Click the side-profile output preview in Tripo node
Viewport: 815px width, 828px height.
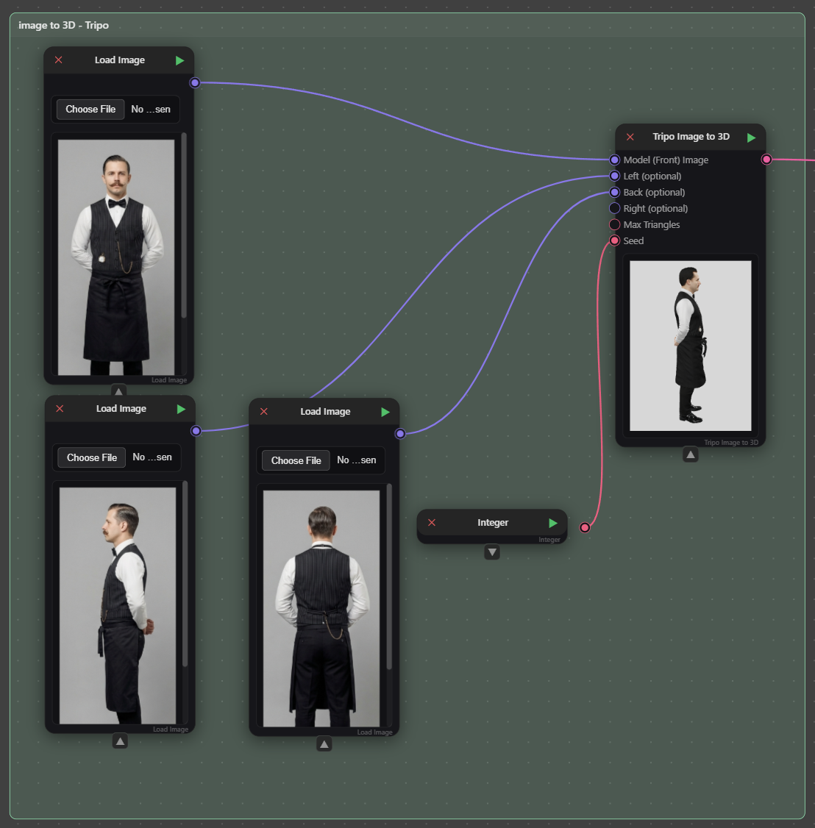[x=690, y=346]
